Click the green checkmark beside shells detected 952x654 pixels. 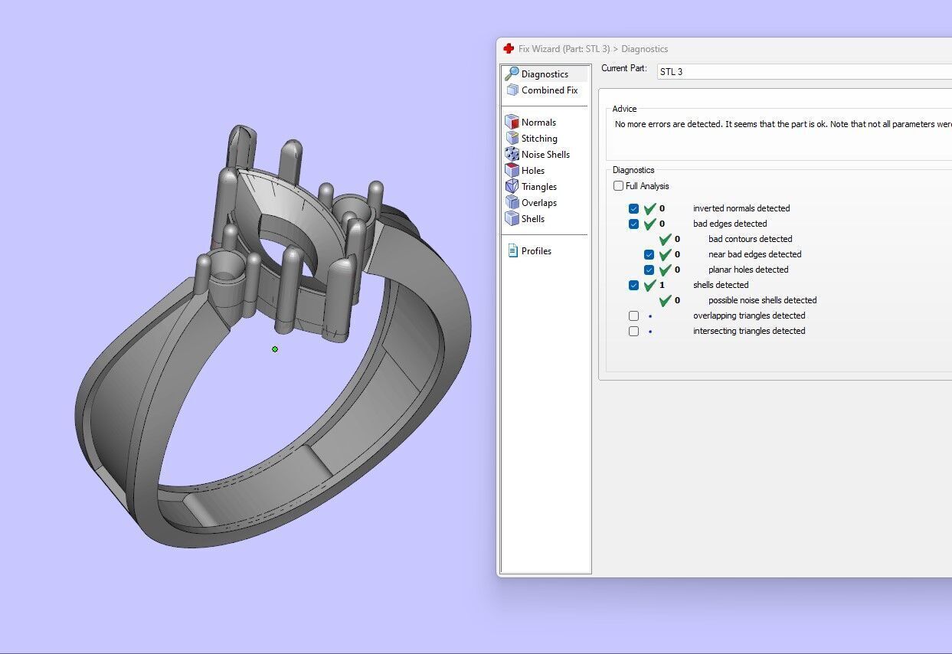point(649,285)
